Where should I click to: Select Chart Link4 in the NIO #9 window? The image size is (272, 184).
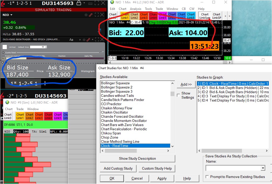tap(48, 116)
